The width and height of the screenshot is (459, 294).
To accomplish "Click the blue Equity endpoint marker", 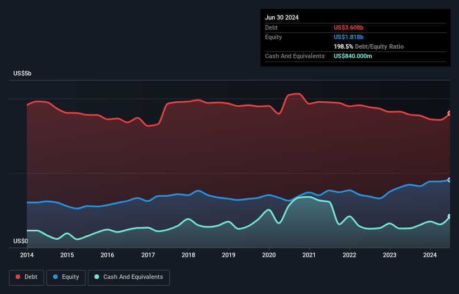I will pyautogui.click(x=450, y=180).
